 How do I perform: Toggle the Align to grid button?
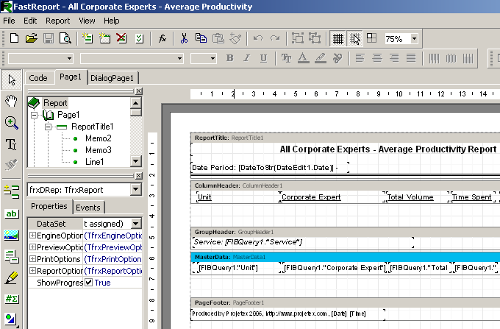[355, 38]
